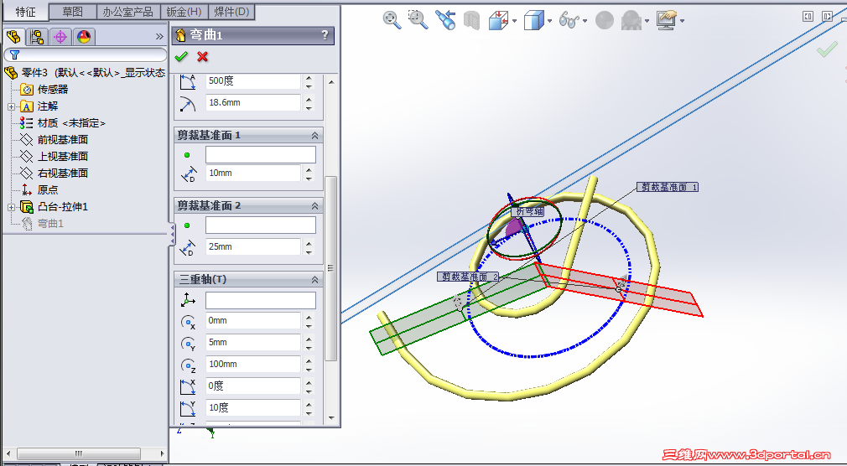Click the PropertyManager scroll up arrow

point(331,82)
